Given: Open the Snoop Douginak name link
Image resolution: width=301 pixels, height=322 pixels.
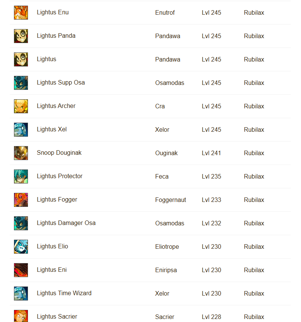Looking at the screenshot, I should click(59, 153).
